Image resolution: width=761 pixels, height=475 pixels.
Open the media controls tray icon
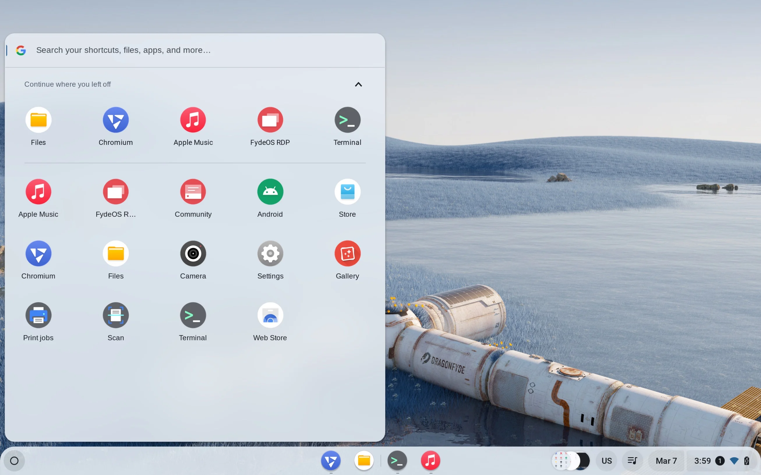[x=632, y=460]
